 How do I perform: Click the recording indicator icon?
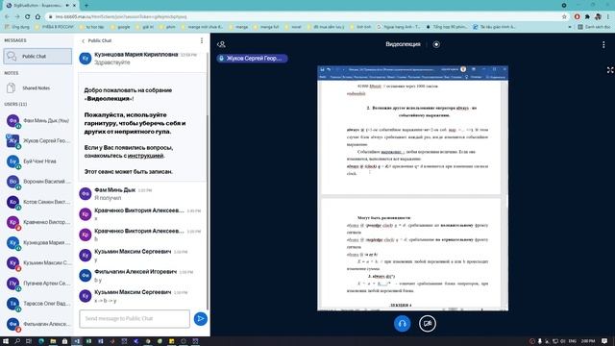point(436,44)
